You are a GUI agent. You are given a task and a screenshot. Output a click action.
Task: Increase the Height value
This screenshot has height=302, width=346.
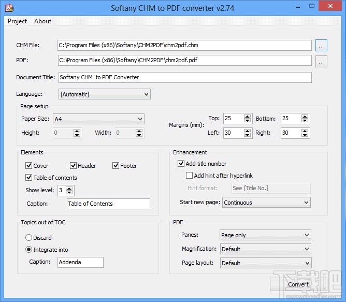pyautogui.click(x=77, y=131)
